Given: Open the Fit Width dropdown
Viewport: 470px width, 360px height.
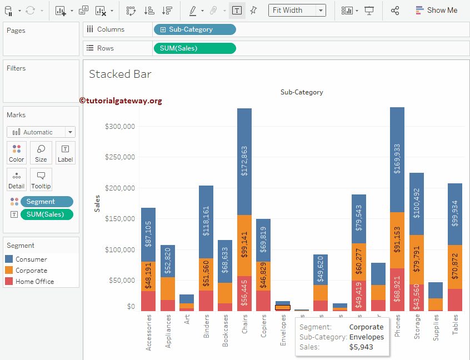Looking at the screenshot, I should pyautogui.click(x=321, y=10).
